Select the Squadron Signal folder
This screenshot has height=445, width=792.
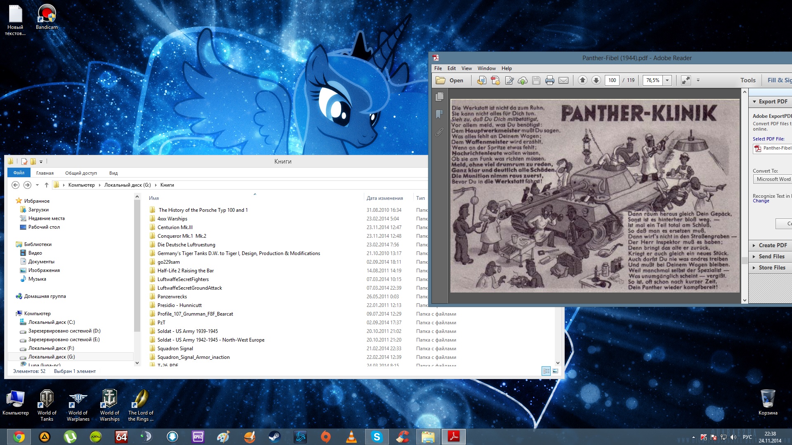click(x=175, y=349)
